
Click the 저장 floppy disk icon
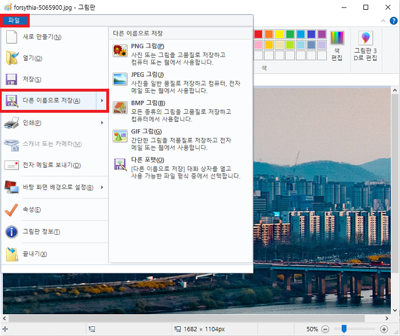(11, 79)
